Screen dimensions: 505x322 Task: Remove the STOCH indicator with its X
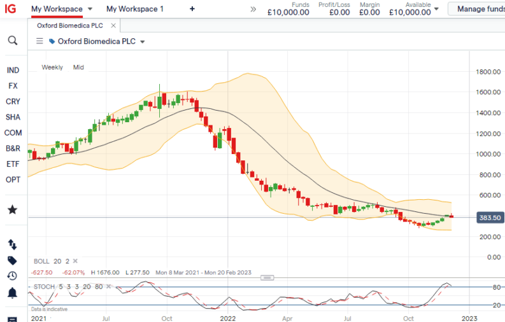tap(109, 286)
